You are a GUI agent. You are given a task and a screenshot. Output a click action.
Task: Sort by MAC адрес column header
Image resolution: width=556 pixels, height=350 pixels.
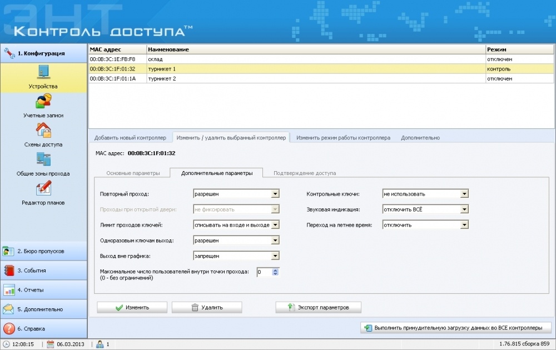pyautogui.click(x=117, y=49)
